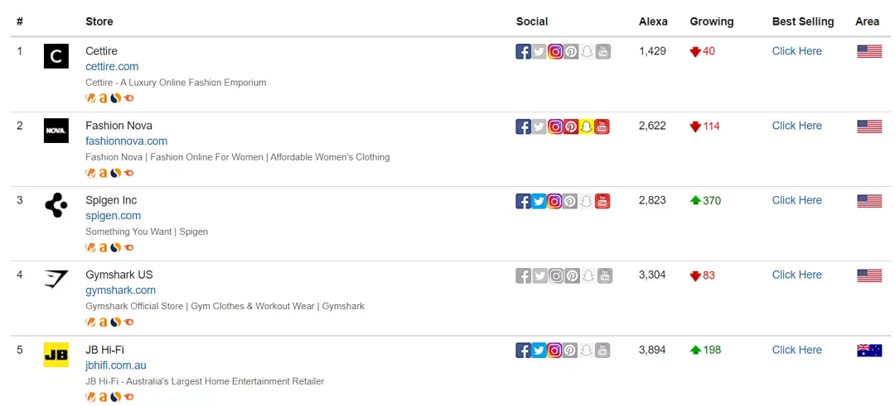
Task: Click Spigen's YouTube icon
Action: pyautogui.click(x=602, y=201)
